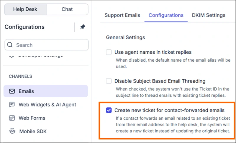Image resolution: width=236 pixels, height=143 pixels.
Task: Click the Create new ticket option label
Action: tap(169, 110)
